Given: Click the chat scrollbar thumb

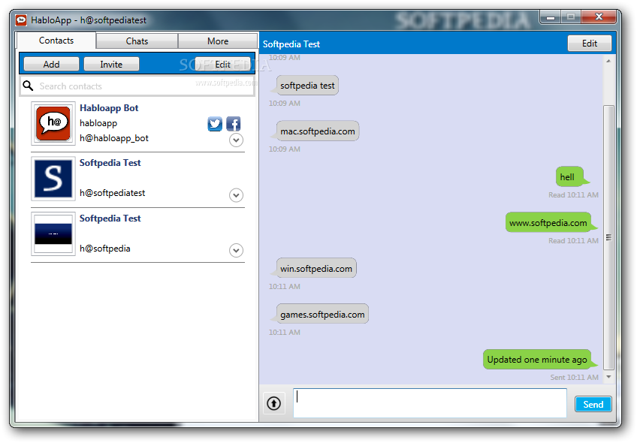Looking at the screenshot, I should (x=608, y=237).
